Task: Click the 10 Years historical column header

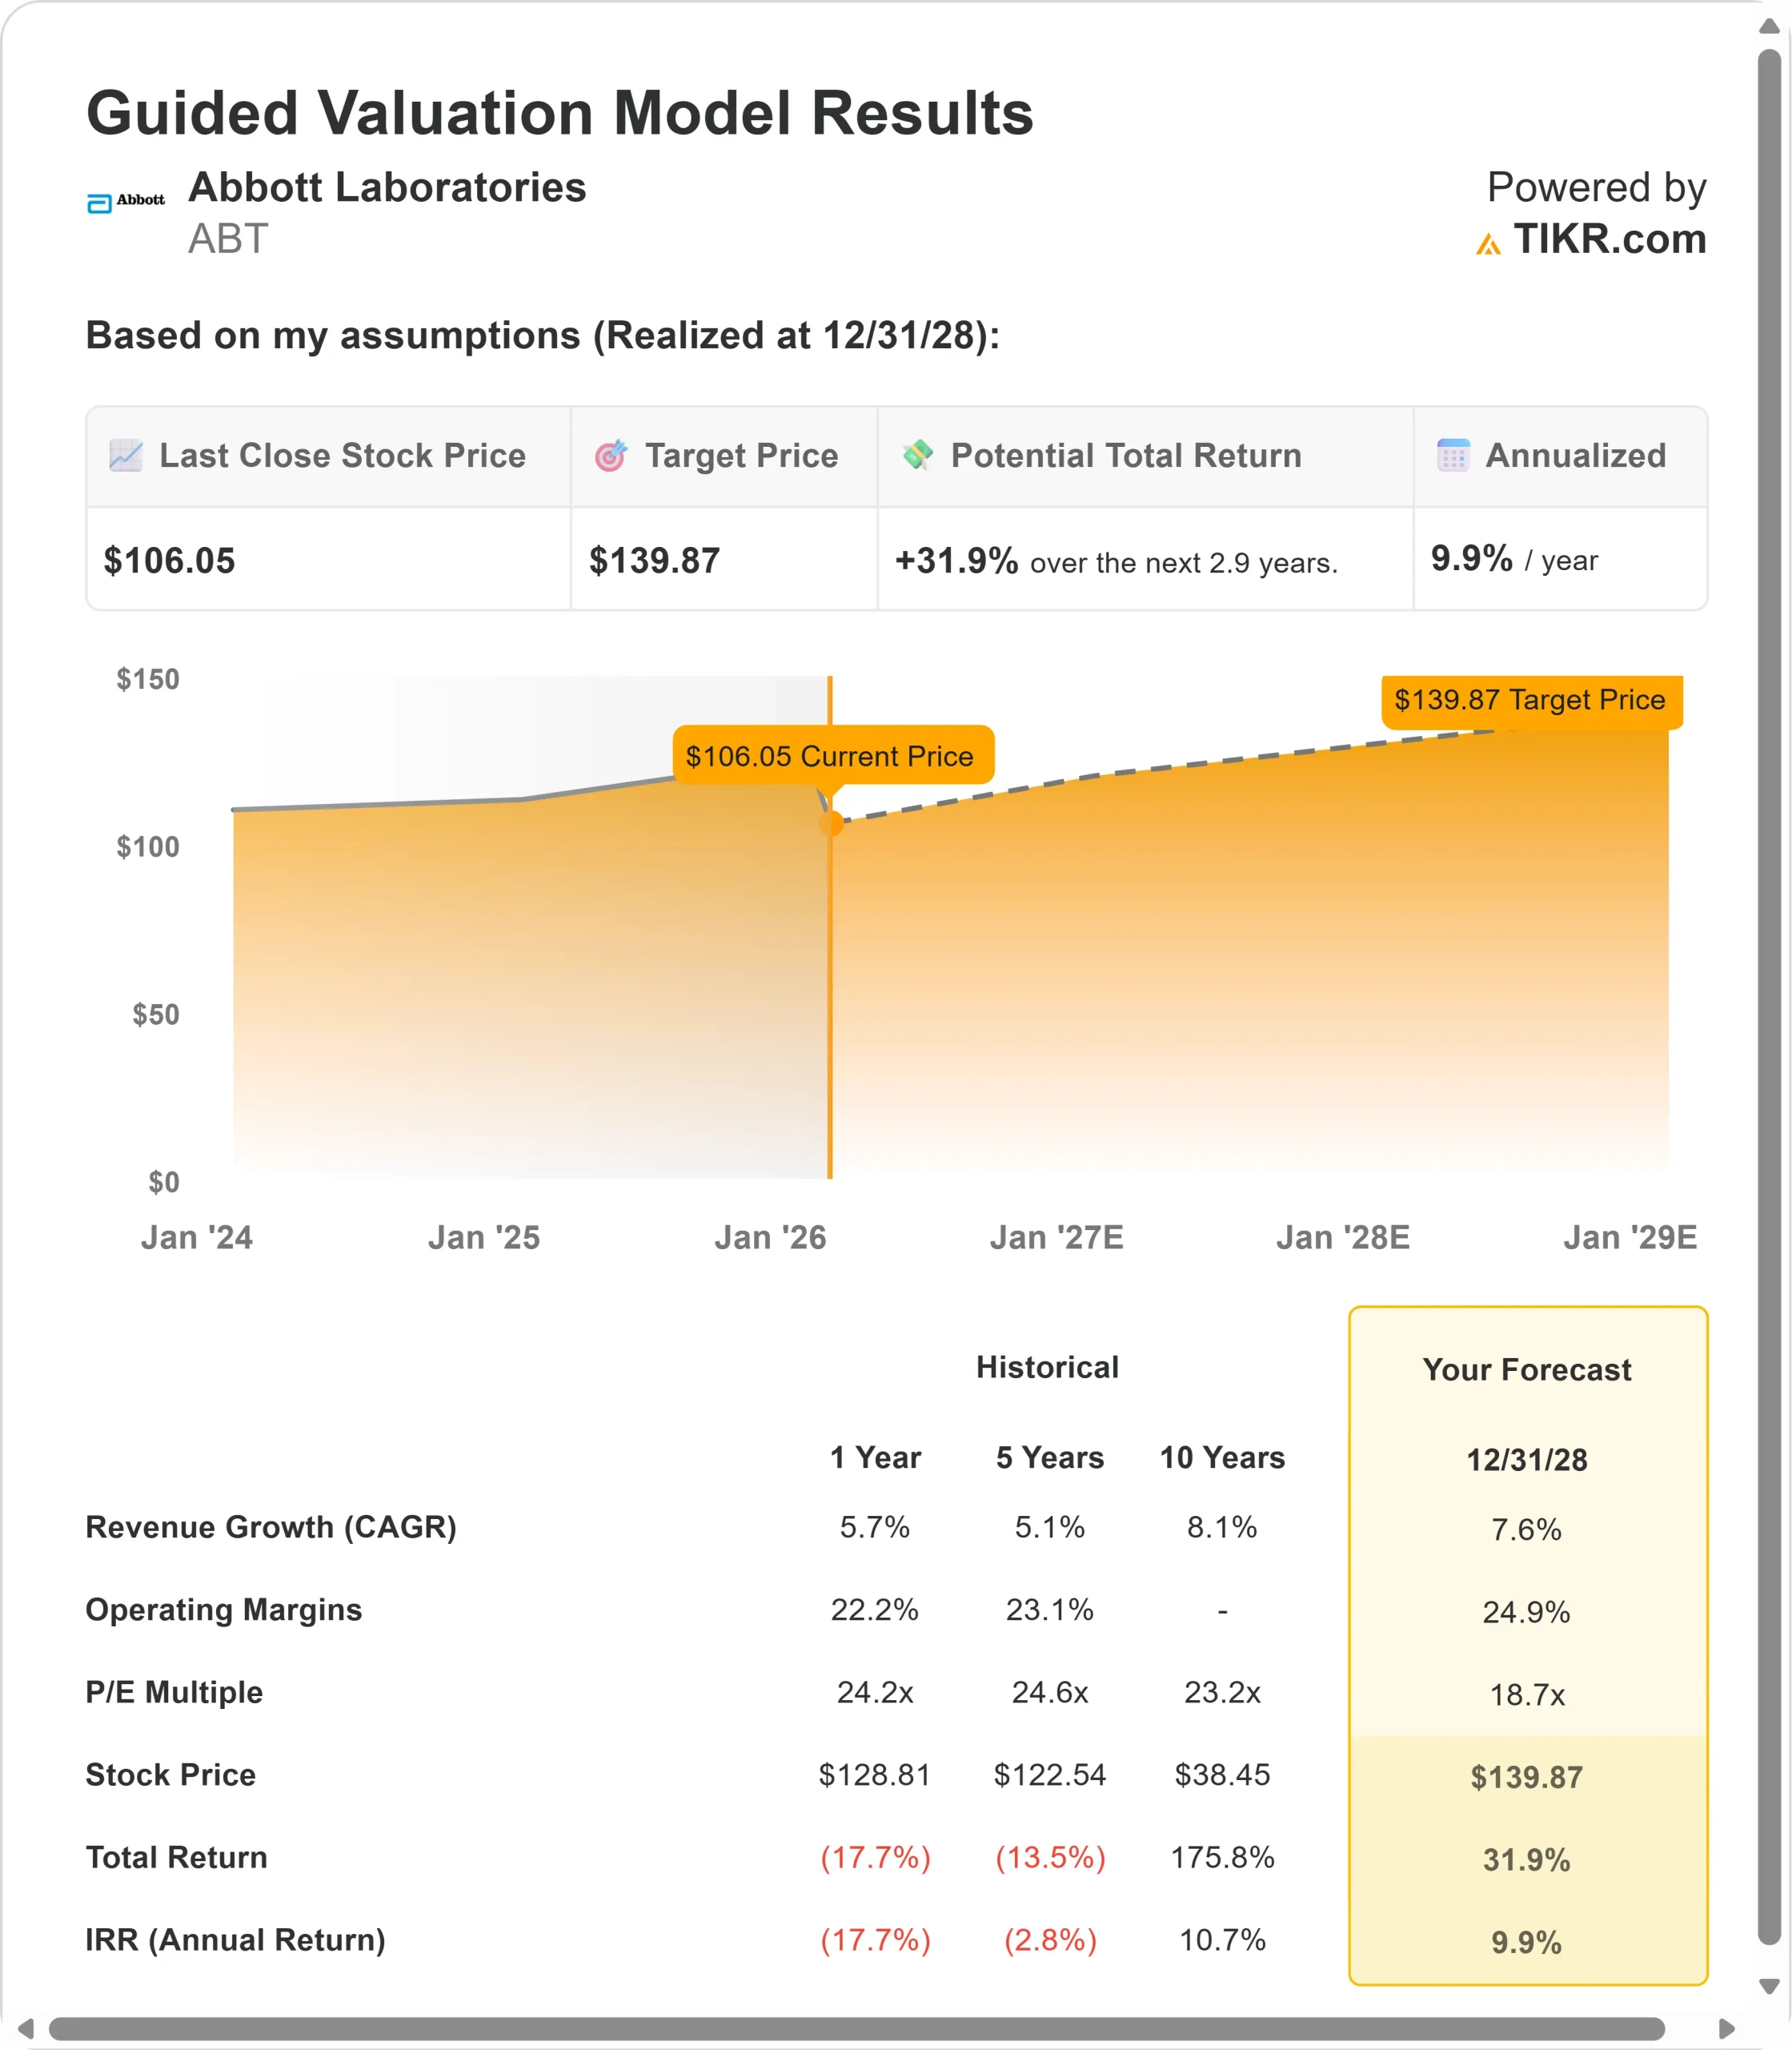Action: [1221, 1457]
